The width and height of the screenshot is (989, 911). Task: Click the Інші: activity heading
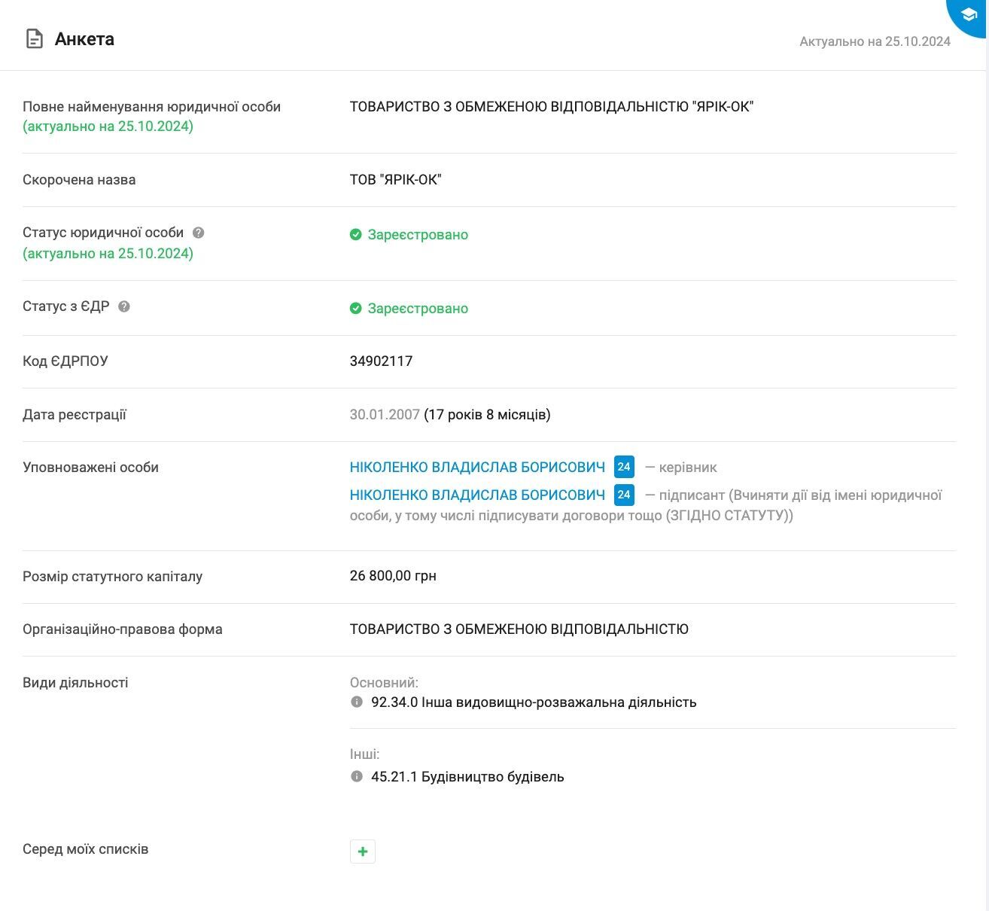365,754
